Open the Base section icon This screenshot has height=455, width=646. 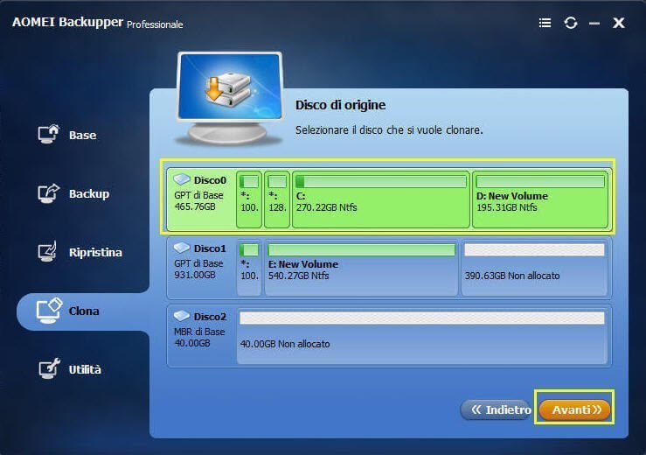point(48,134)
